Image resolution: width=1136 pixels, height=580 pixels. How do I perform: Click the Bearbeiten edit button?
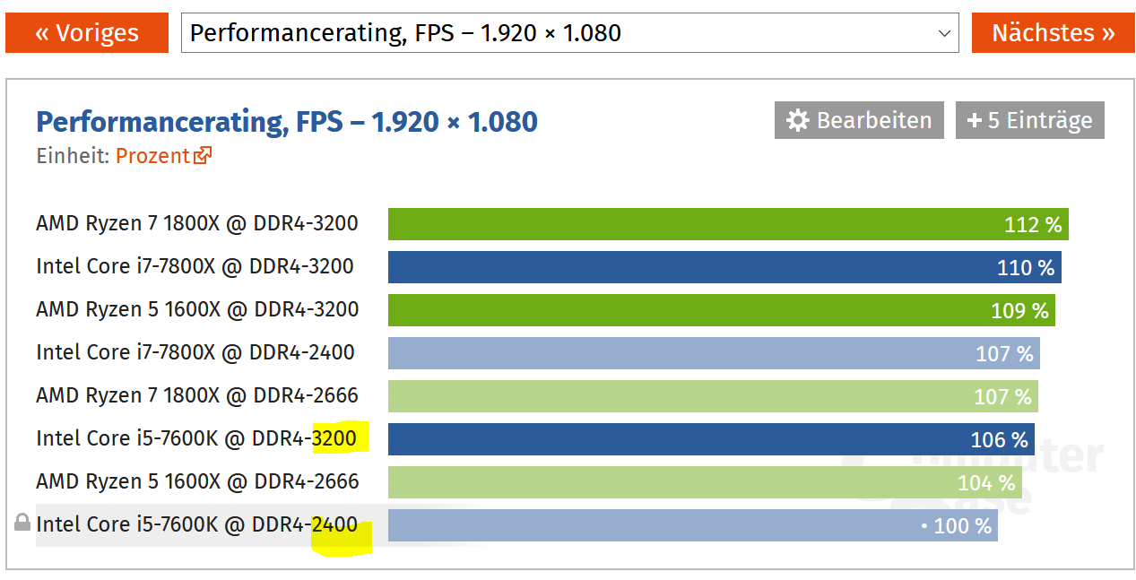(x=859, y=120)
